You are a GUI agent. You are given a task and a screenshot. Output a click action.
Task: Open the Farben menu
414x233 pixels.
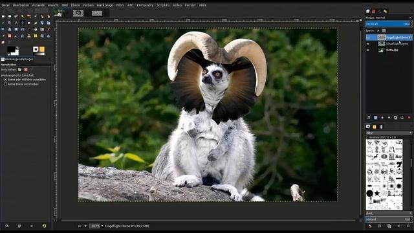tap(88, 5)
